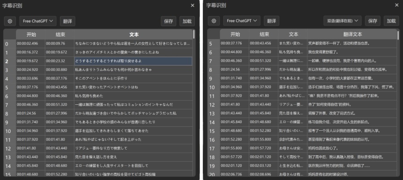
Task: Click 文本 column header in left table
Action: coord(133,34)
